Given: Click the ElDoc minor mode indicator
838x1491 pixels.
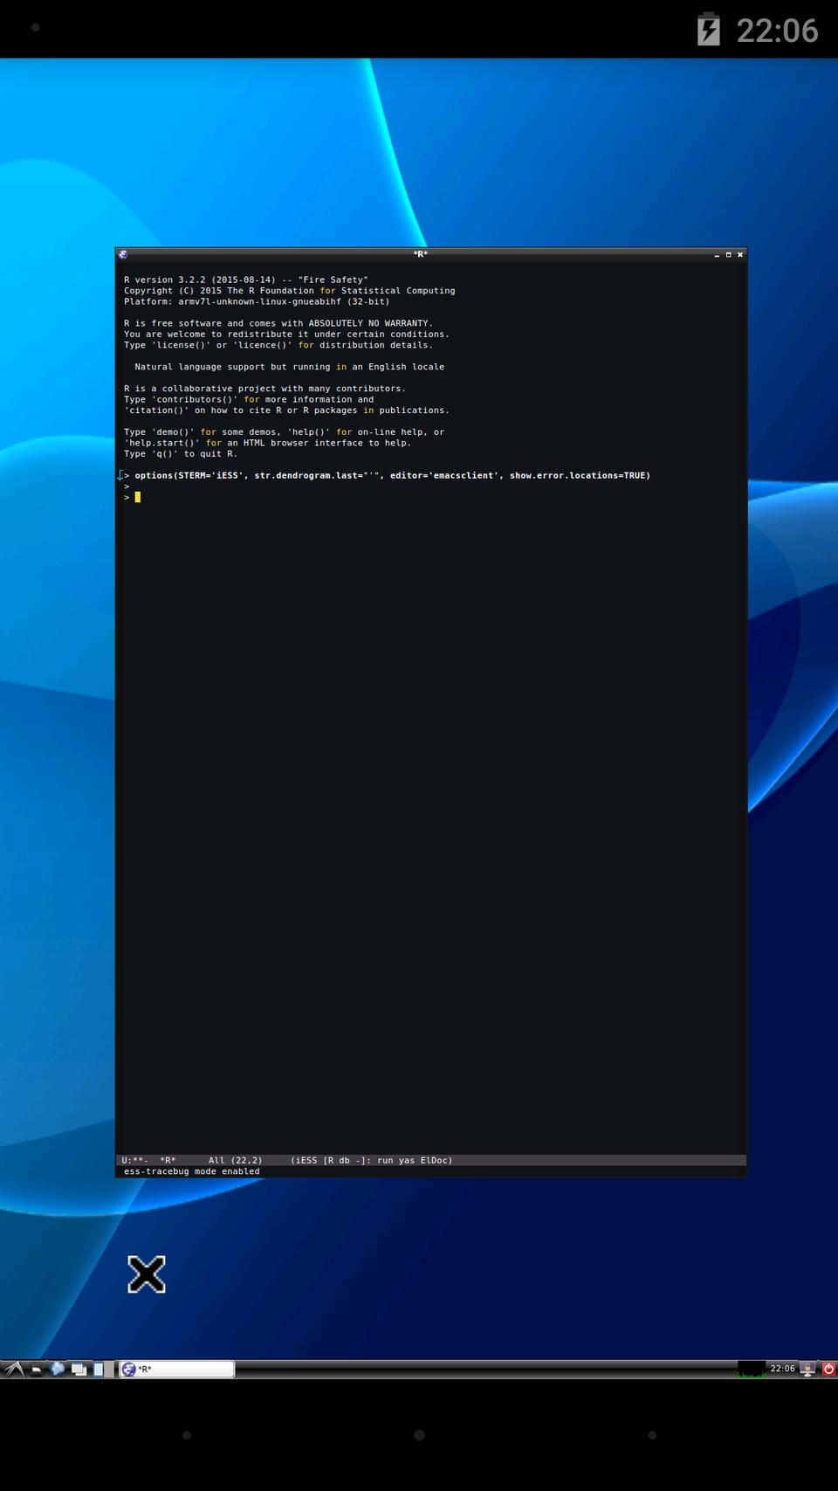Looking at the screenshot, I should pos(436,1160).
